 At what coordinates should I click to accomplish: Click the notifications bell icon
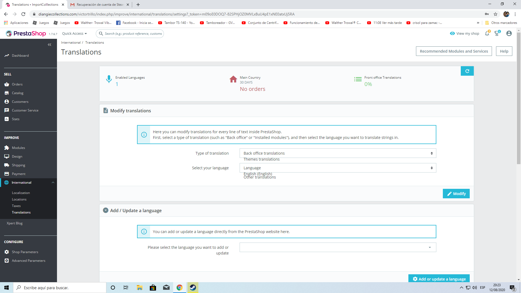tap(487, 34)
